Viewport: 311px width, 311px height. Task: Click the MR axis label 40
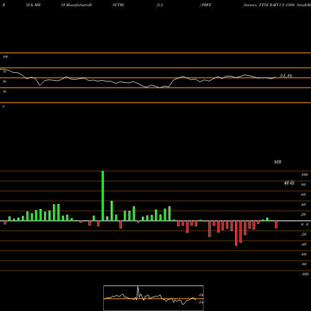point(304,205)
